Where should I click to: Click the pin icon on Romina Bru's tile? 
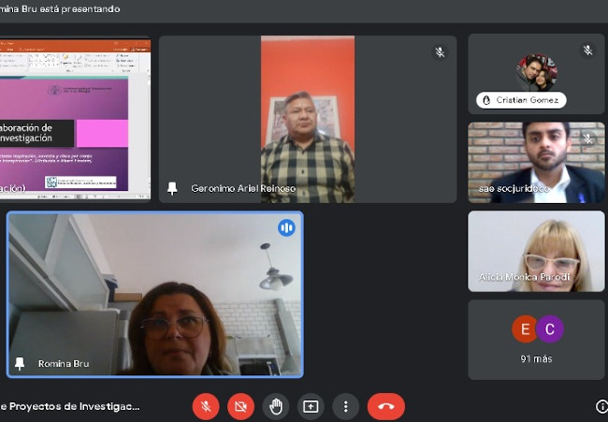(20, 363)
